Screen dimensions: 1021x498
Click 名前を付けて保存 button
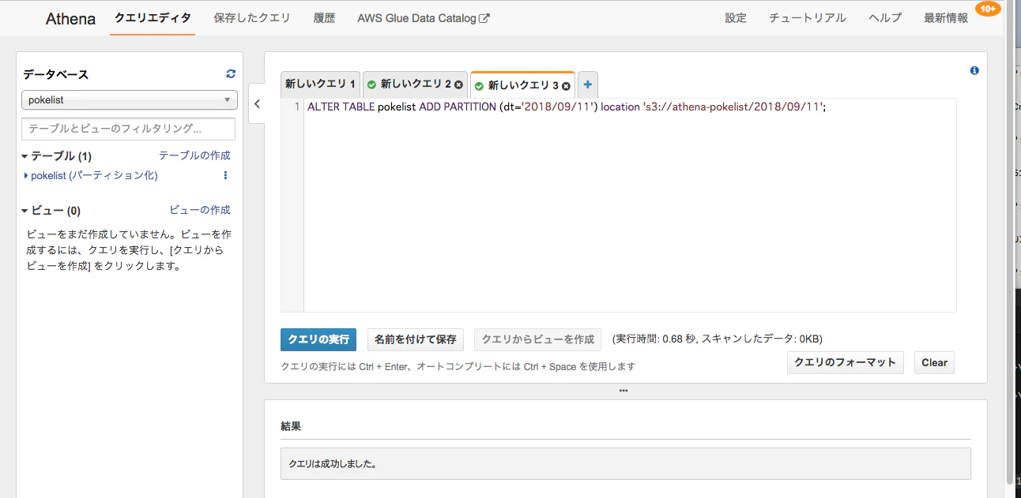coord(416,339)
